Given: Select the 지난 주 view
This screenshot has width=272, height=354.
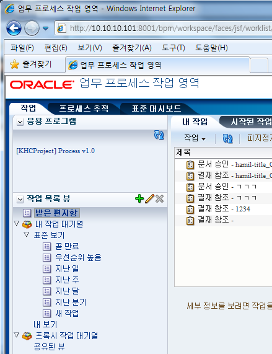Looking at the screenshot, I should [67, 280].
